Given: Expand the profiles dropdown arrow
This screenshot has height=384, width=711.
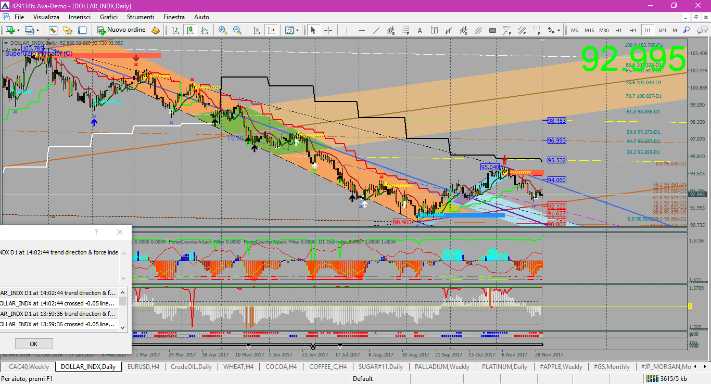Looking at the screenshot, I should pyautogui.click(x=38, y=30).
